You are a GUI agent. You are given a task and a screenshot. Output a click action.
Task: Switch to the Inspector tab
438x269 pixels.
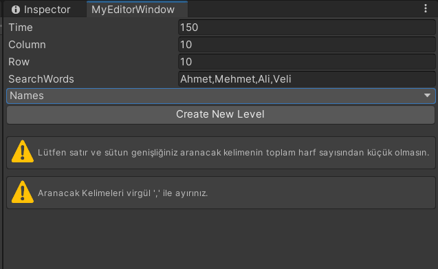(x=41, y=10)
